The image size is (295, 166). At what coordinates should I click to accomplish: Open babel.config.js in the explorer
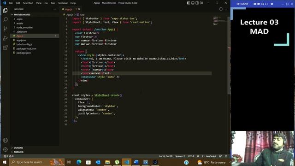click(24, 44)
